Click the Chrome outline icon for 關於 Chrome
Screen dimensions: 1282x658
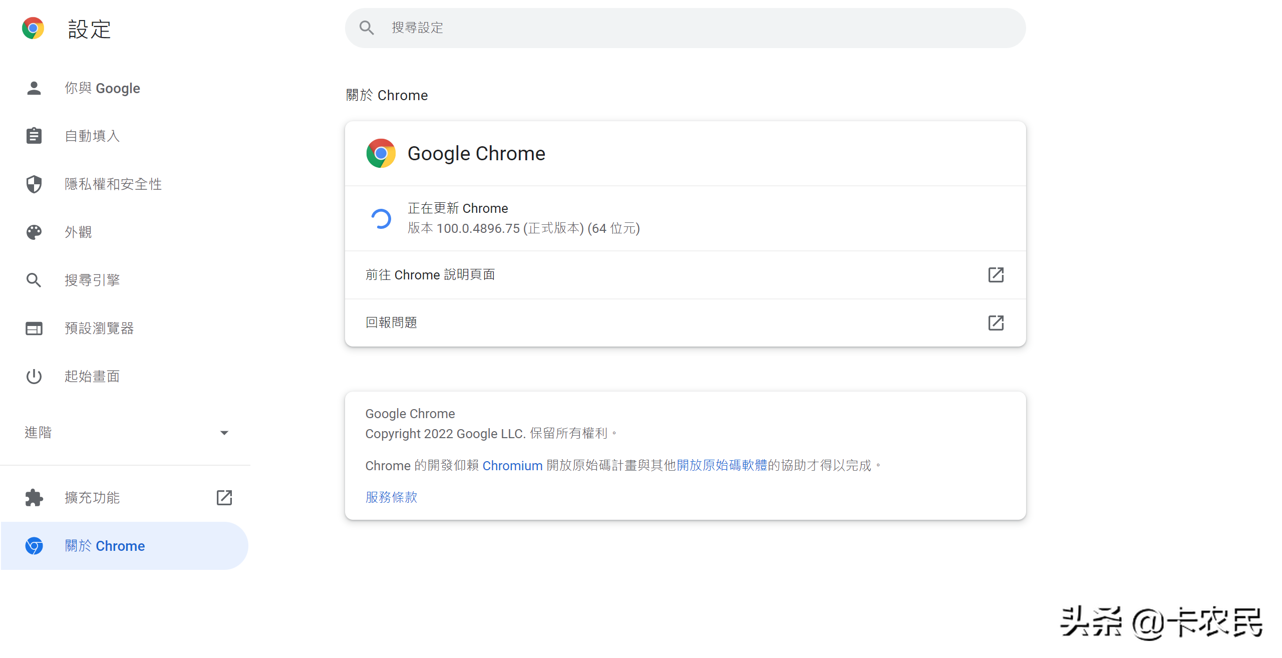(x=34, y=546)
